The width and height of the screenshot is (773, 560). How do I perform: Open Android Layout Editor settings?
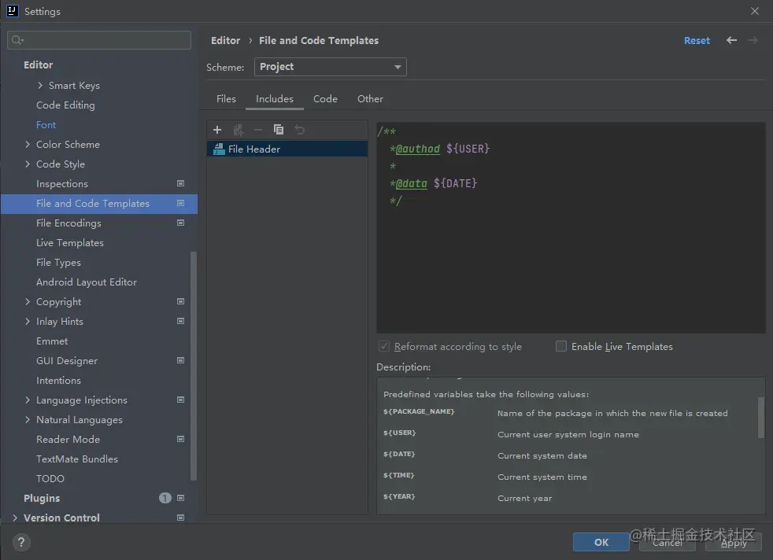click(87, 282)
